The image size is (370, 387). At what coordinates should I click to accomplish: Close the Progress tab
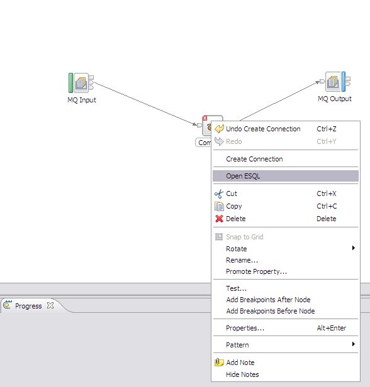pos(50,305)
